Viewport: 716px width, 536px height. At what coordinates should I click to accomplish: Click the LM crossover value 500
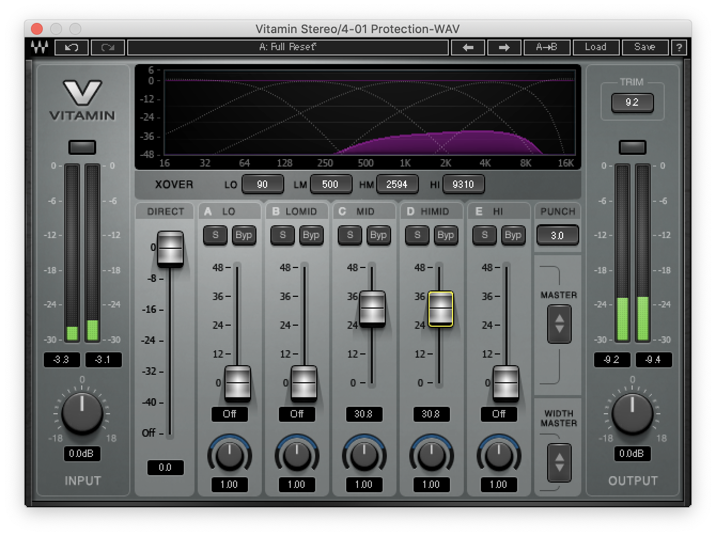point(330,184)
